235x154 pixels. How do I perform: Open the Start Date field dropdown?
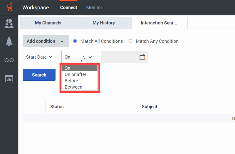click(39, 57)
